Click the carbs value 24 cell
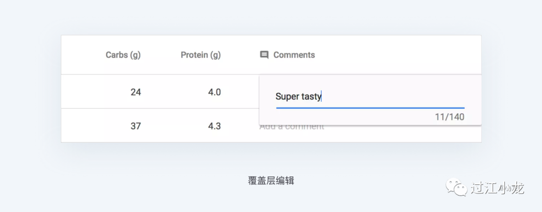 pos(136,92)
